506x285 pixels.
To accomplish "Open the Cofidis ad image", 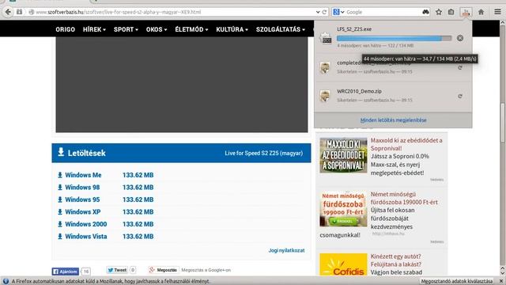I will (x=343, y=264).
